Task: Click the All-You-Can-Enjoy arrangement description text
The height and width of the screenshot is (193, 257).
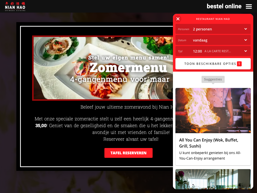Action: tap(210, 156)
